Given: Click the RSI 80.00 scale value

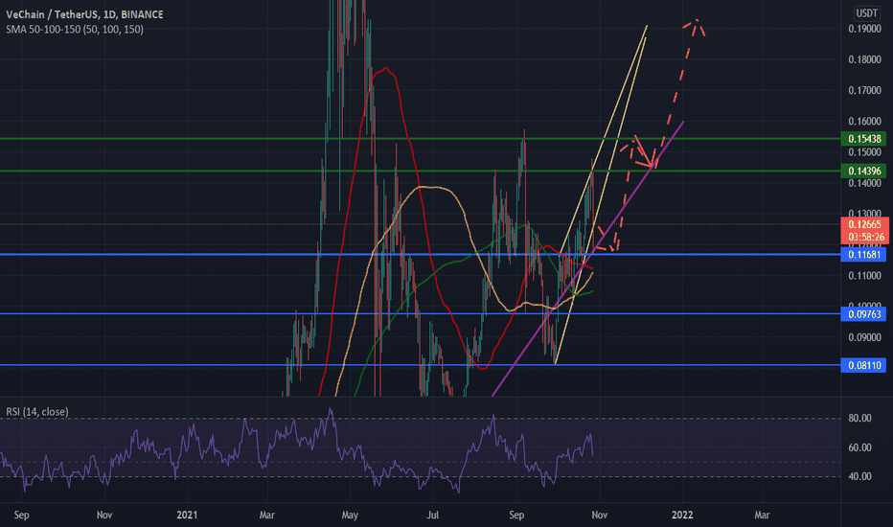Looking at the screenshot, I should tap(860, 418).
